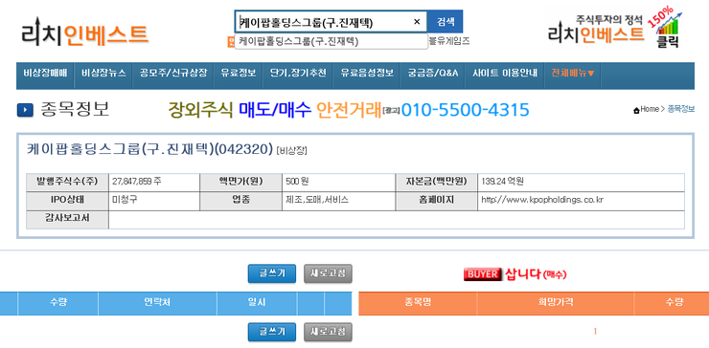Open the 단기,장기추천 menu
The width and height of the screenshot is (709, 348).
[x=298, y=73]
